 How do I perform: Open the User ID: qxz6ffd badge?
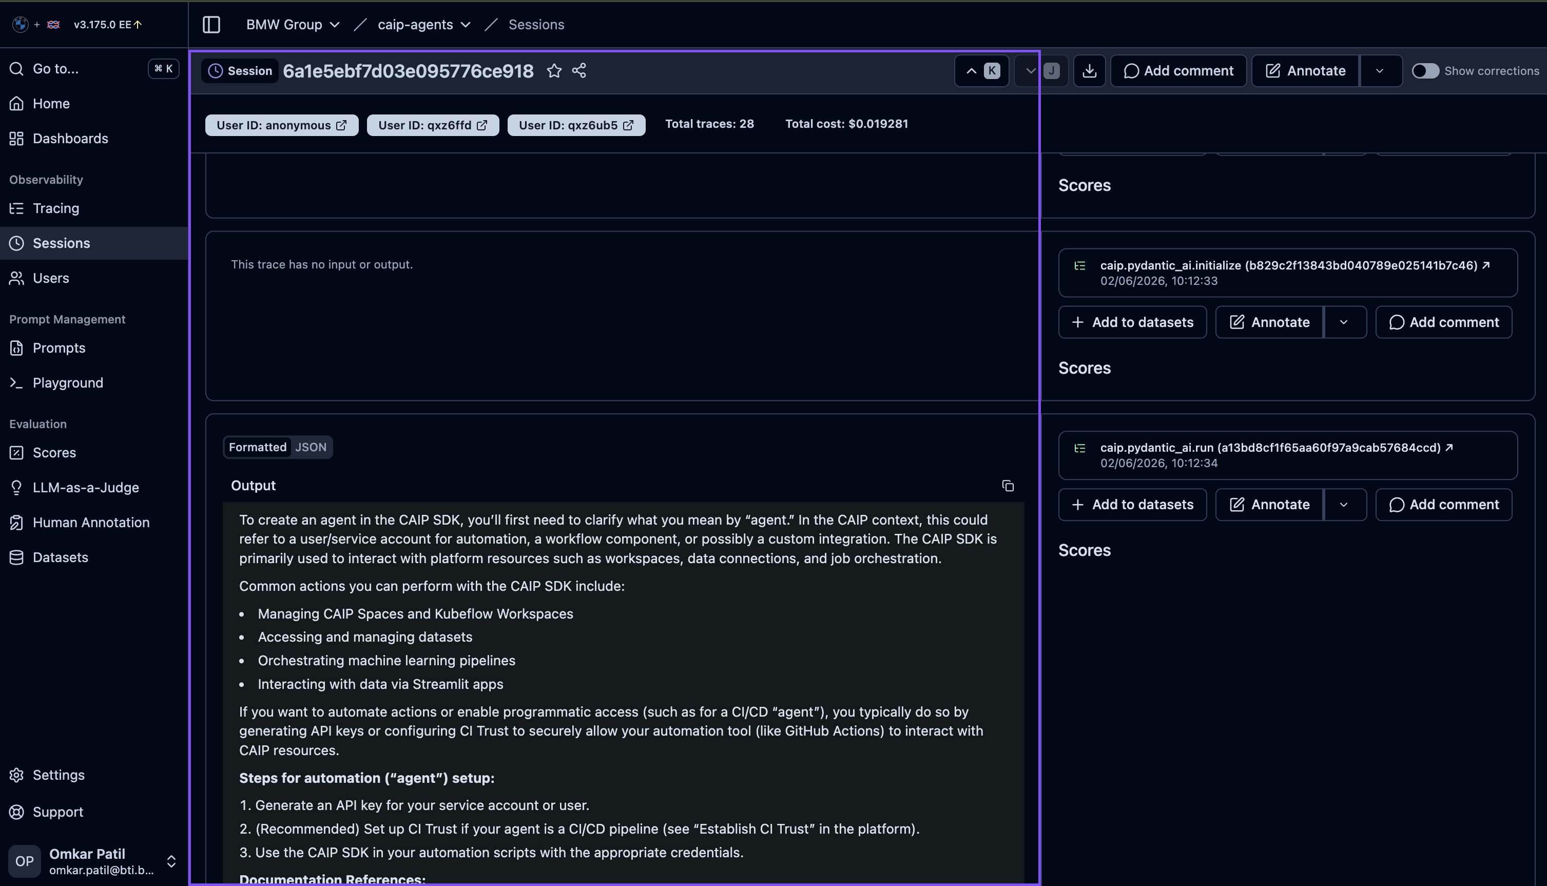433,125
